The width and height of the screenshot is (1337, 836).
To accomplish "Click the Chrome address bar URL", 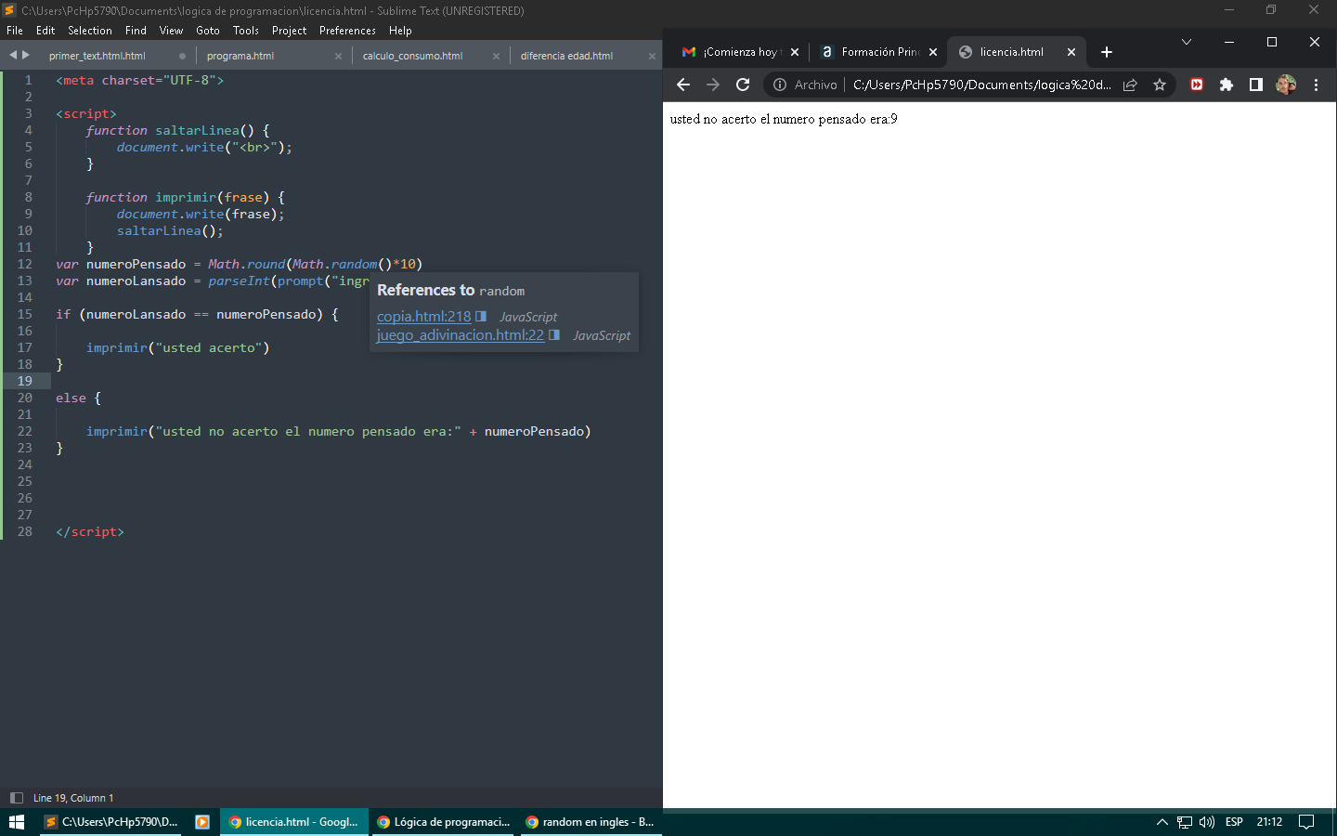I will [x=981, y=85].
